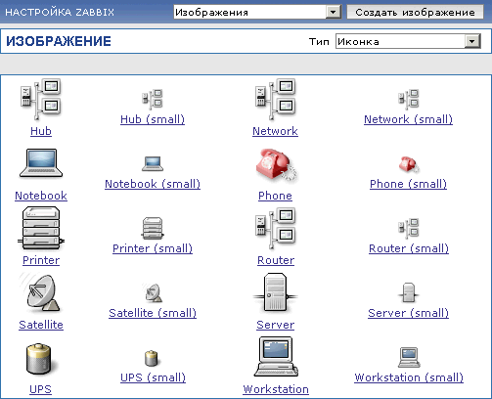Open the Router (small) link

[409, 248]
